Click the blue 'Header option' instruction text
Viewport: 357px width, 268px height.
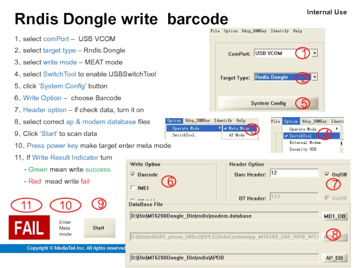(x=45, y=110)
